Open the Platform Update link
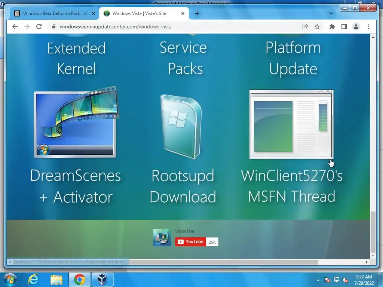The height and width of the screenshot is (287, 383). pyautogui.click(x=293, y=58)
